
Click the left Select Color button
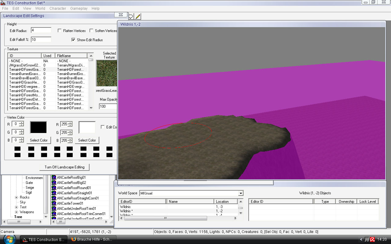39,140
